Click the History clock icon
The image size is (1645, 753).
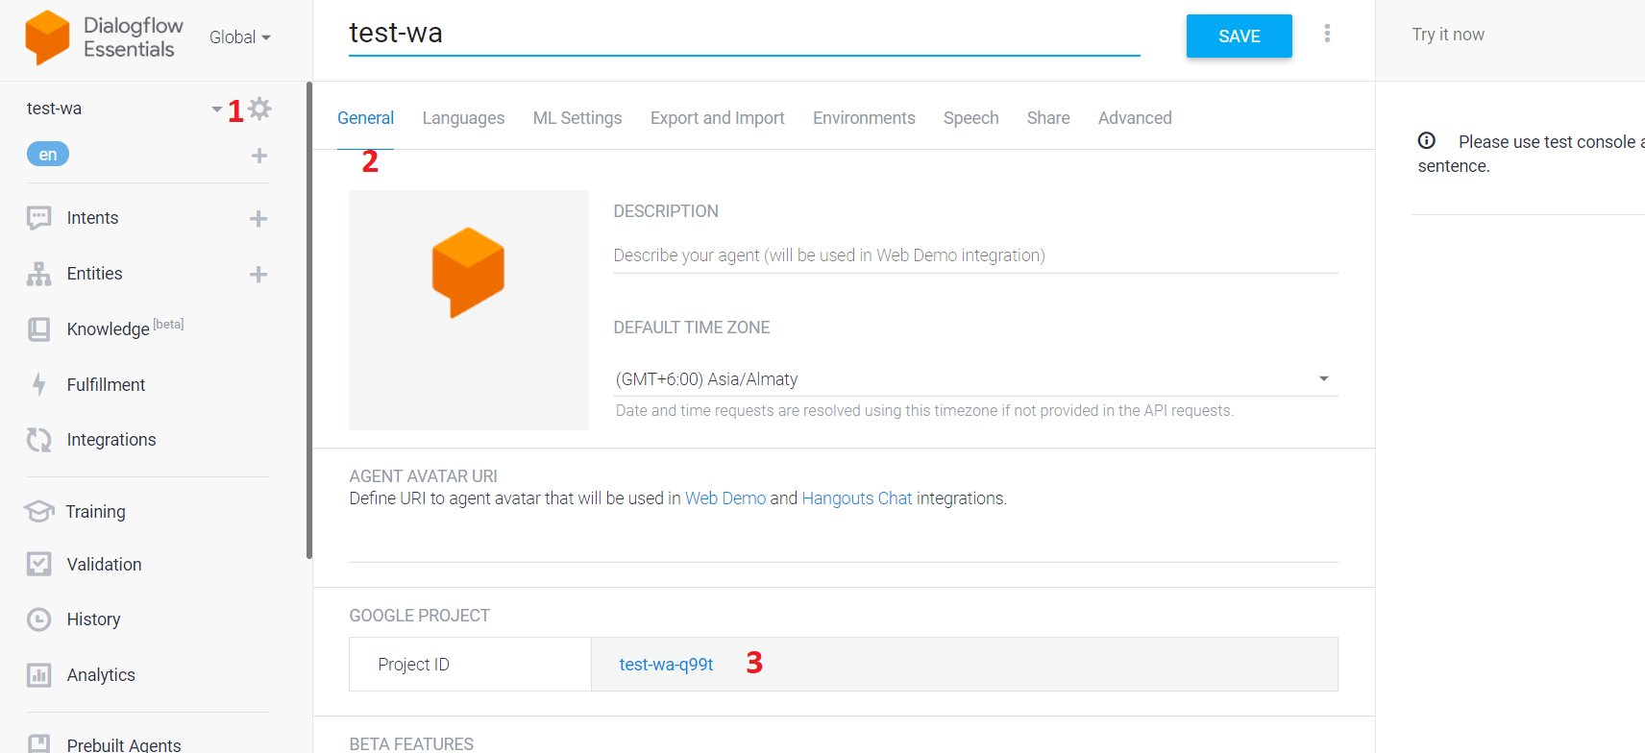pyautogui.click(x=38, y=619)
